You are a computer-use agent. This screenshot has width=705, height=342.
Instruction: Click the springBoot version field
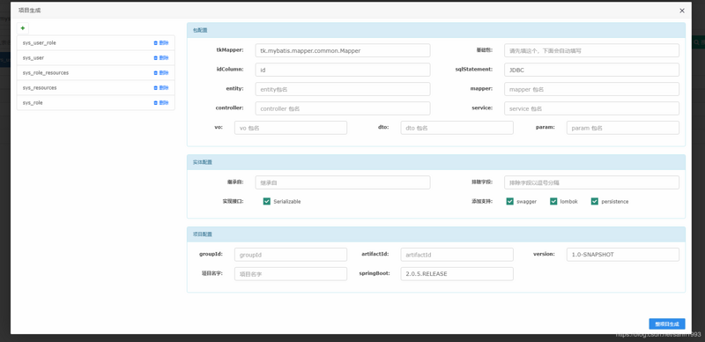[x=456, y=273]
